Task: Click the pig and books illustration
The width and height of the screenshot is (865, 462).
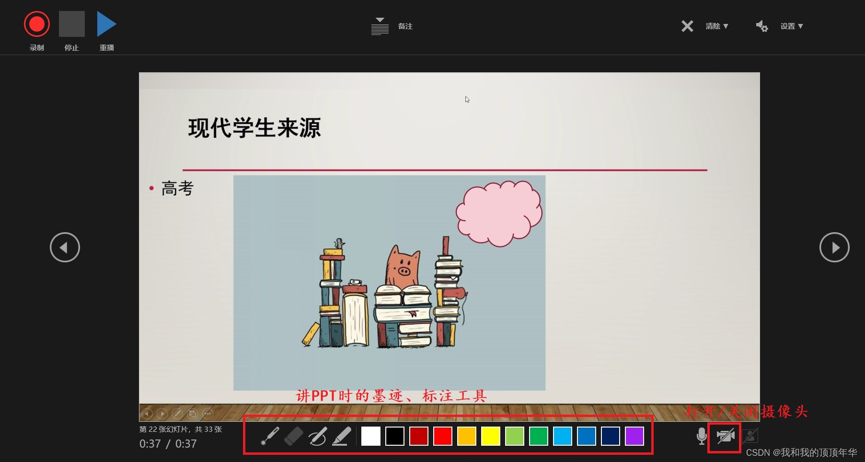Action: 389,282
